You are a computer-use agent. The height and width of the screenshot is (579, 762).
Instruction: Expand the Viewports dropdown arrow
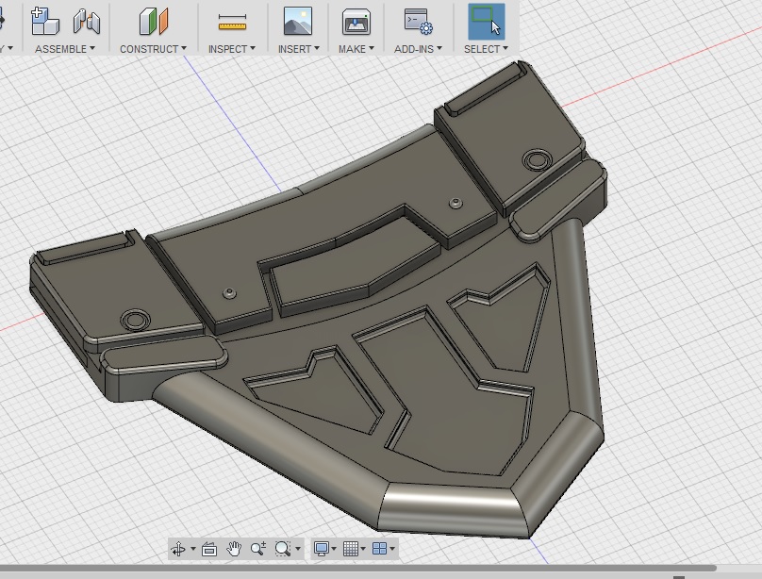[391, 550]
